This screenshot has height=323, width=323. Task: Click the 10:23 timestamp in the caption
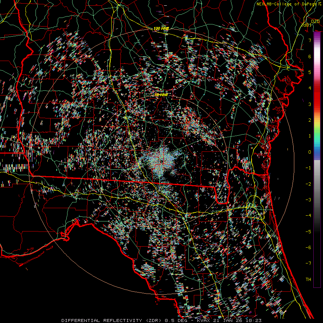pyautogui.click(x=254, y=320)
